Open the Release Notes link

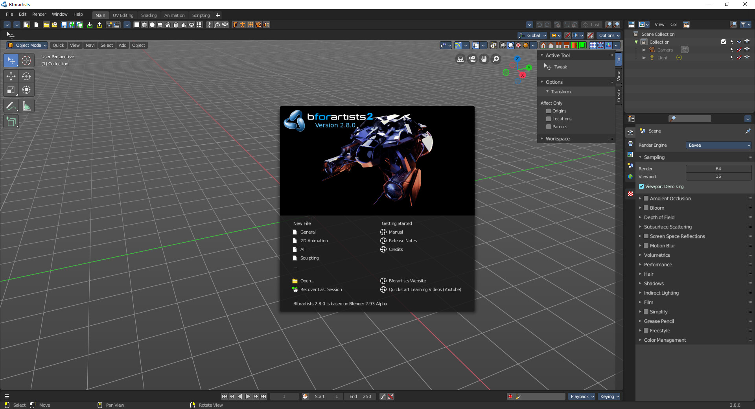[403, 241]
